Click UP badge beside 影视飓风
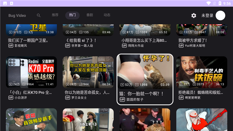The height and width of the screenshot is (131, 233). pos(11,45)
